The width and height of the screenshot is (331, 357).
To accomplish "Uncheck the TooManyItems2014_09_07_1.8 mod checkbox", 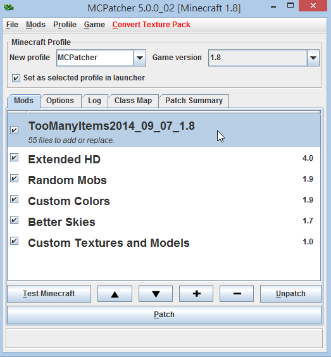I will click(x=15, y=130).
